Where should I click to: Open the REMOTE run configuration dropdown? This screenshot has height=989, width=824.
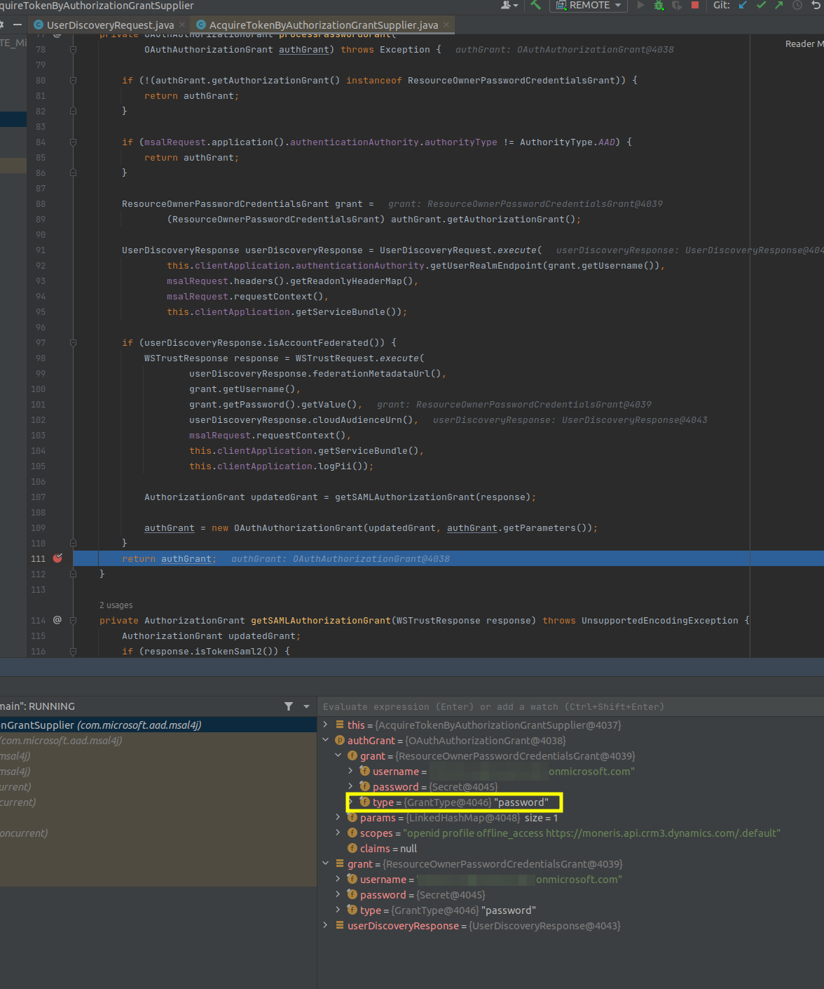(x=587, y=6)
